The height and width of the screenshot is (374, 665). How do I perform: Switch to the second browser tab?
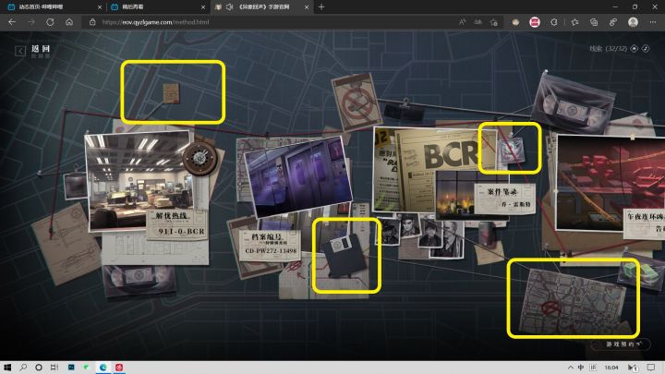pos(156,6)
